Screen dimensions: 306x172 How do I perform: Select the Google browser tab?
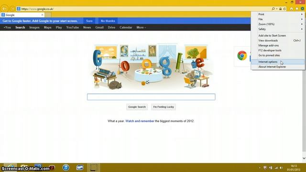click(x=22, y=15)
